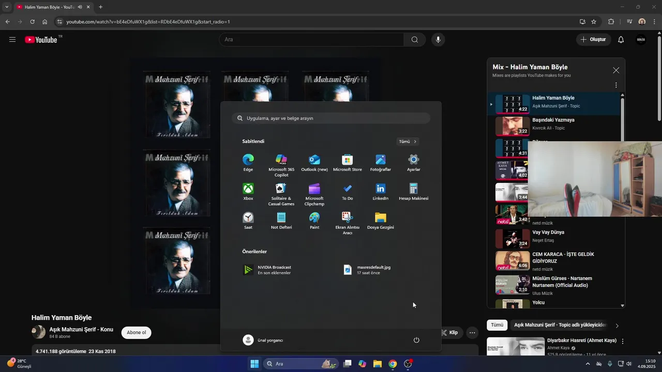
Task: Open Paint from pinned apps
Action: click(x=314, y=221)
